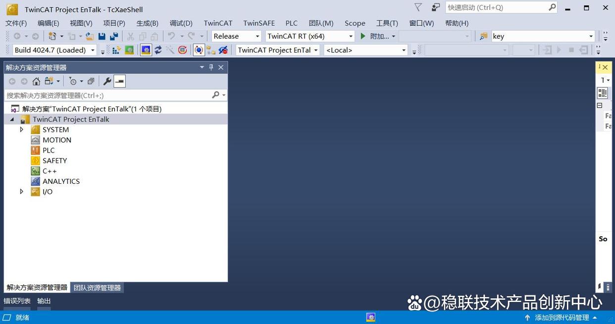Click the status bar center TwinCAT icon
Image resolution: width=615 pixels, height=324 pixels.
click(x=371, y=317)
